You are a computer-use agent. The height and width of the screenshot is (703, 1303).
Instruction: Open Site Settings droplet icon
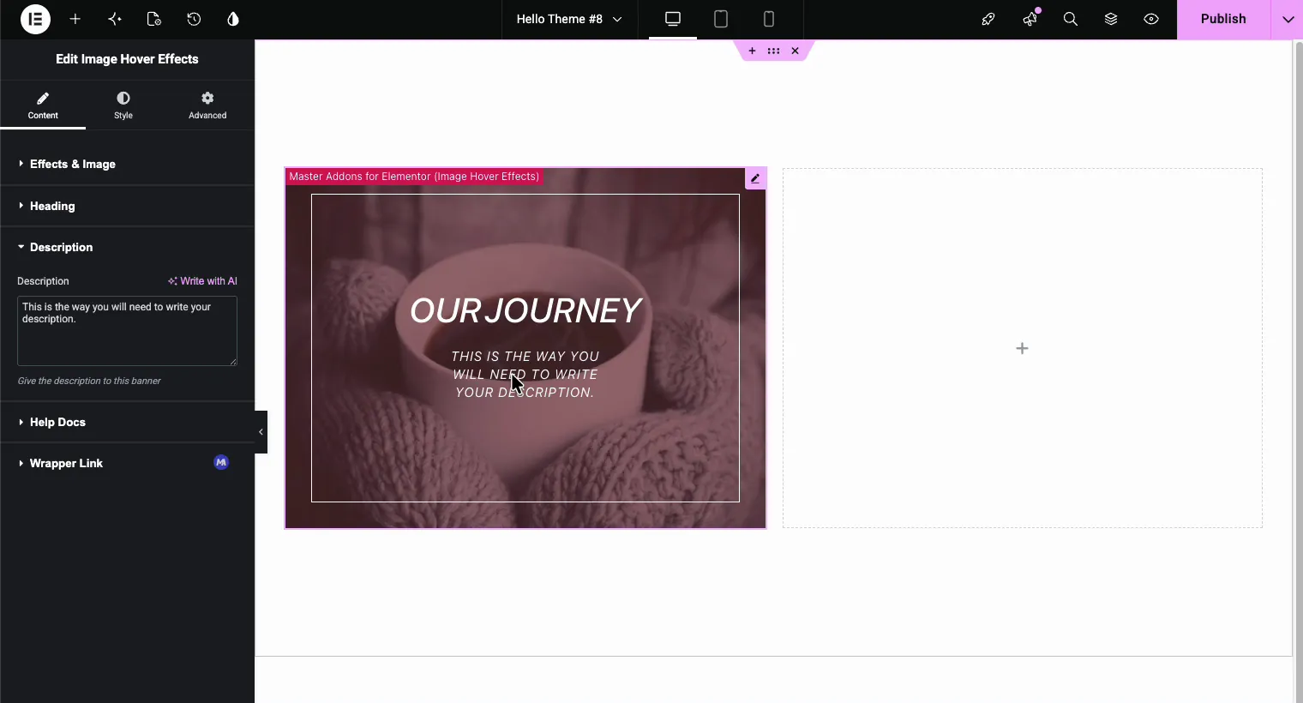pyautogui.click(x=233, y=19)
